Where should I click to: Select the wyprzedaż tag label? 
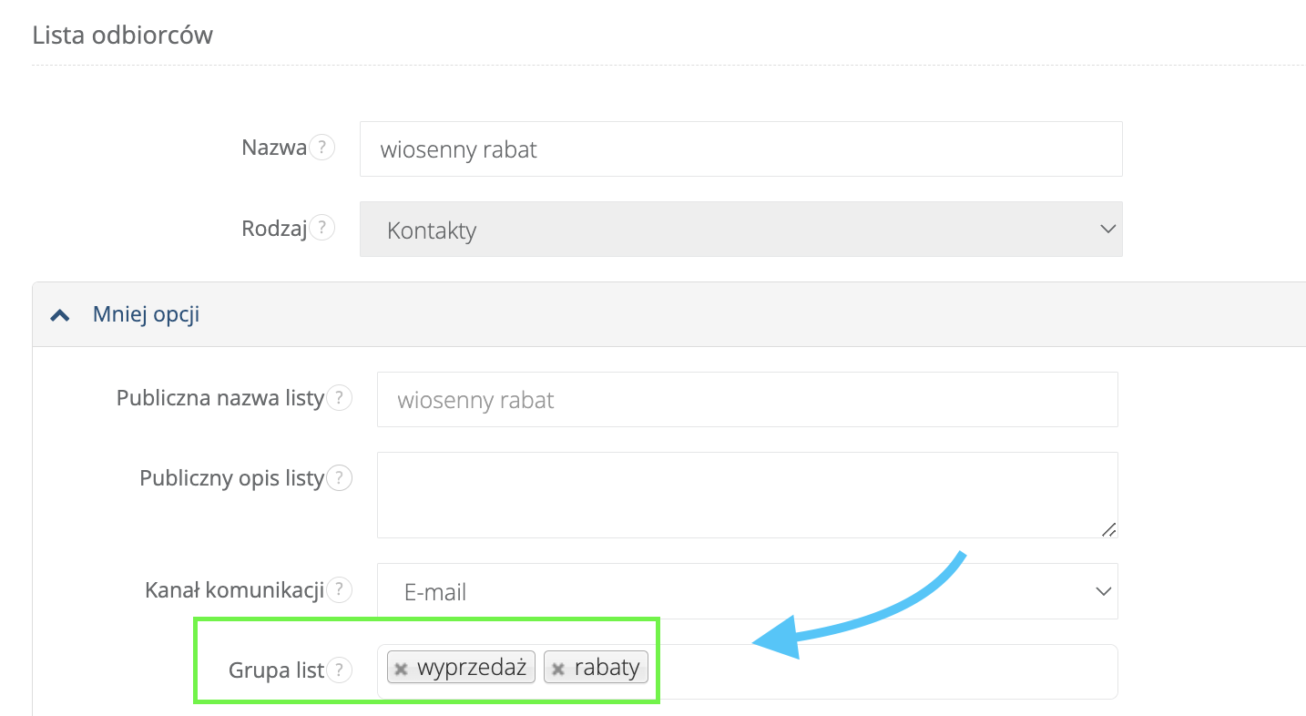[471, 668]
